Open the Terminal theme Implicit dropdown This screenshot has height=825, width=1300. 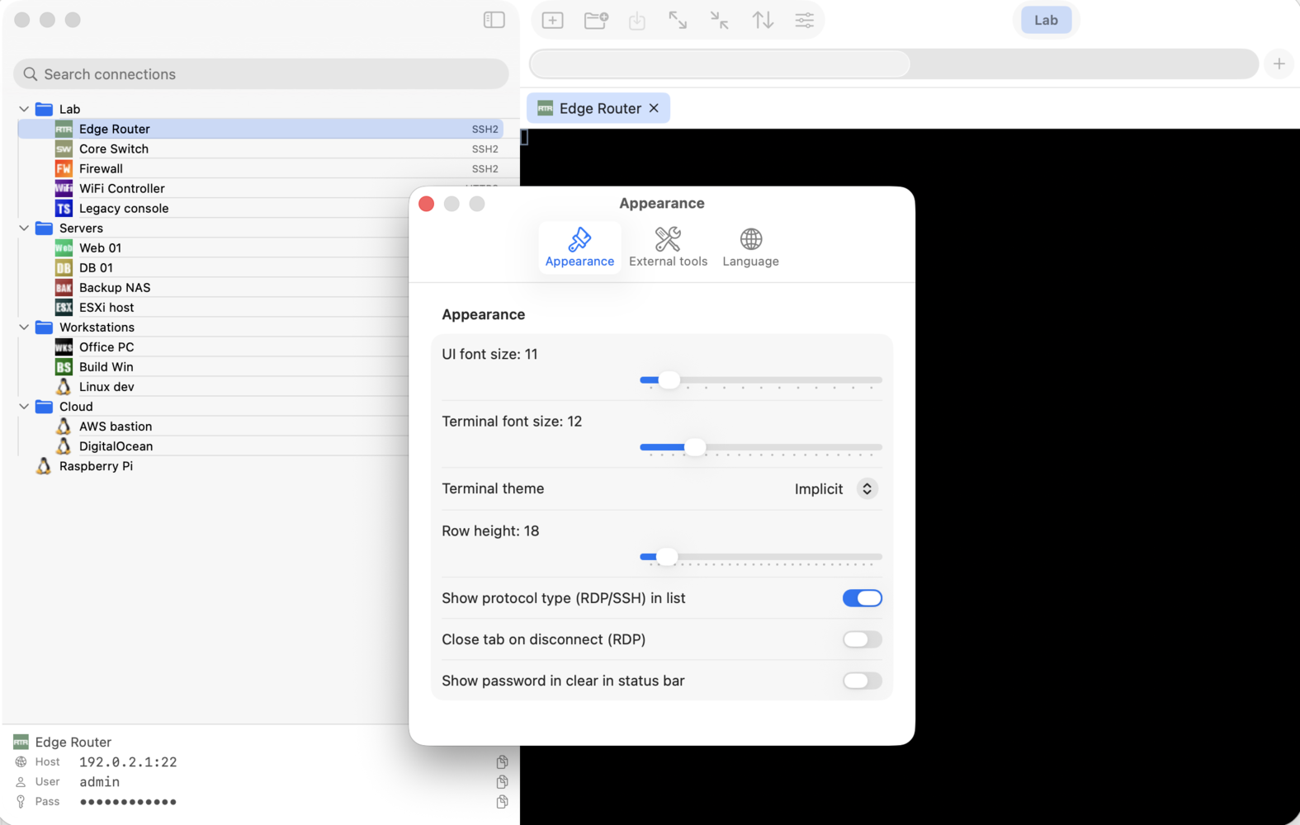pos(835,488)
